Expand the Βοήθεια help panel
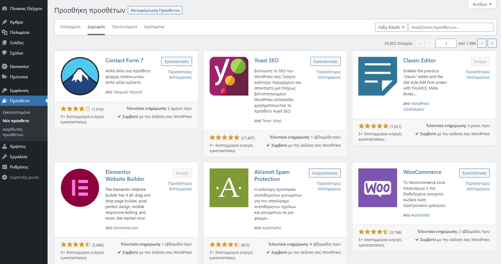The image size is (501, 264). click(482, 4)
